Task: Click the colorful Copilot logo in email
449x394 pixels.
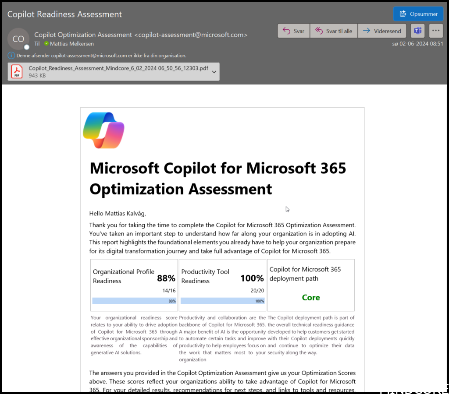Action: [103, 130]
